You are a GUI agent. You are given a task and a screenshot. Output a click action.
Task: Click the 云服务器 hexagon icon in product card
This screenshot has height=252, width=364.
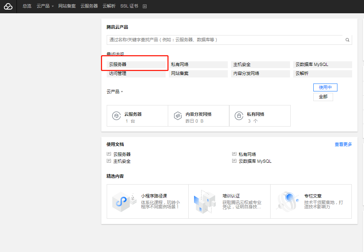[116, 115]
